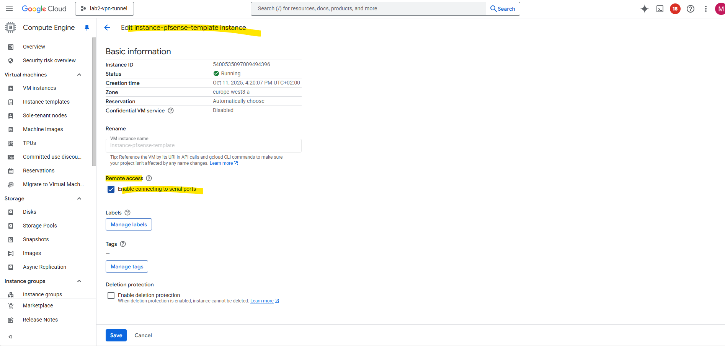This screenshot has height=346, width=725.
Task: Cancel editing the instance
Action: (143, 335)
